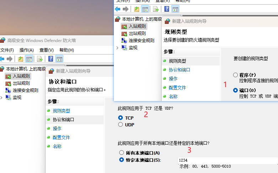Click the current step 协议和端口 in the lower wizard
This screenshot has height=173, width=278.
coord(63,120)
